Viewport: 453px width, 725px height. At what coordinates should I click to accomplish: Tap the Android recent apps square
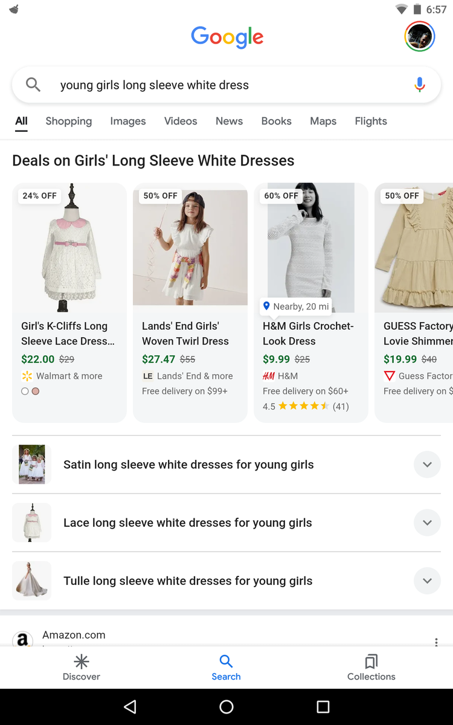[323, 707]
